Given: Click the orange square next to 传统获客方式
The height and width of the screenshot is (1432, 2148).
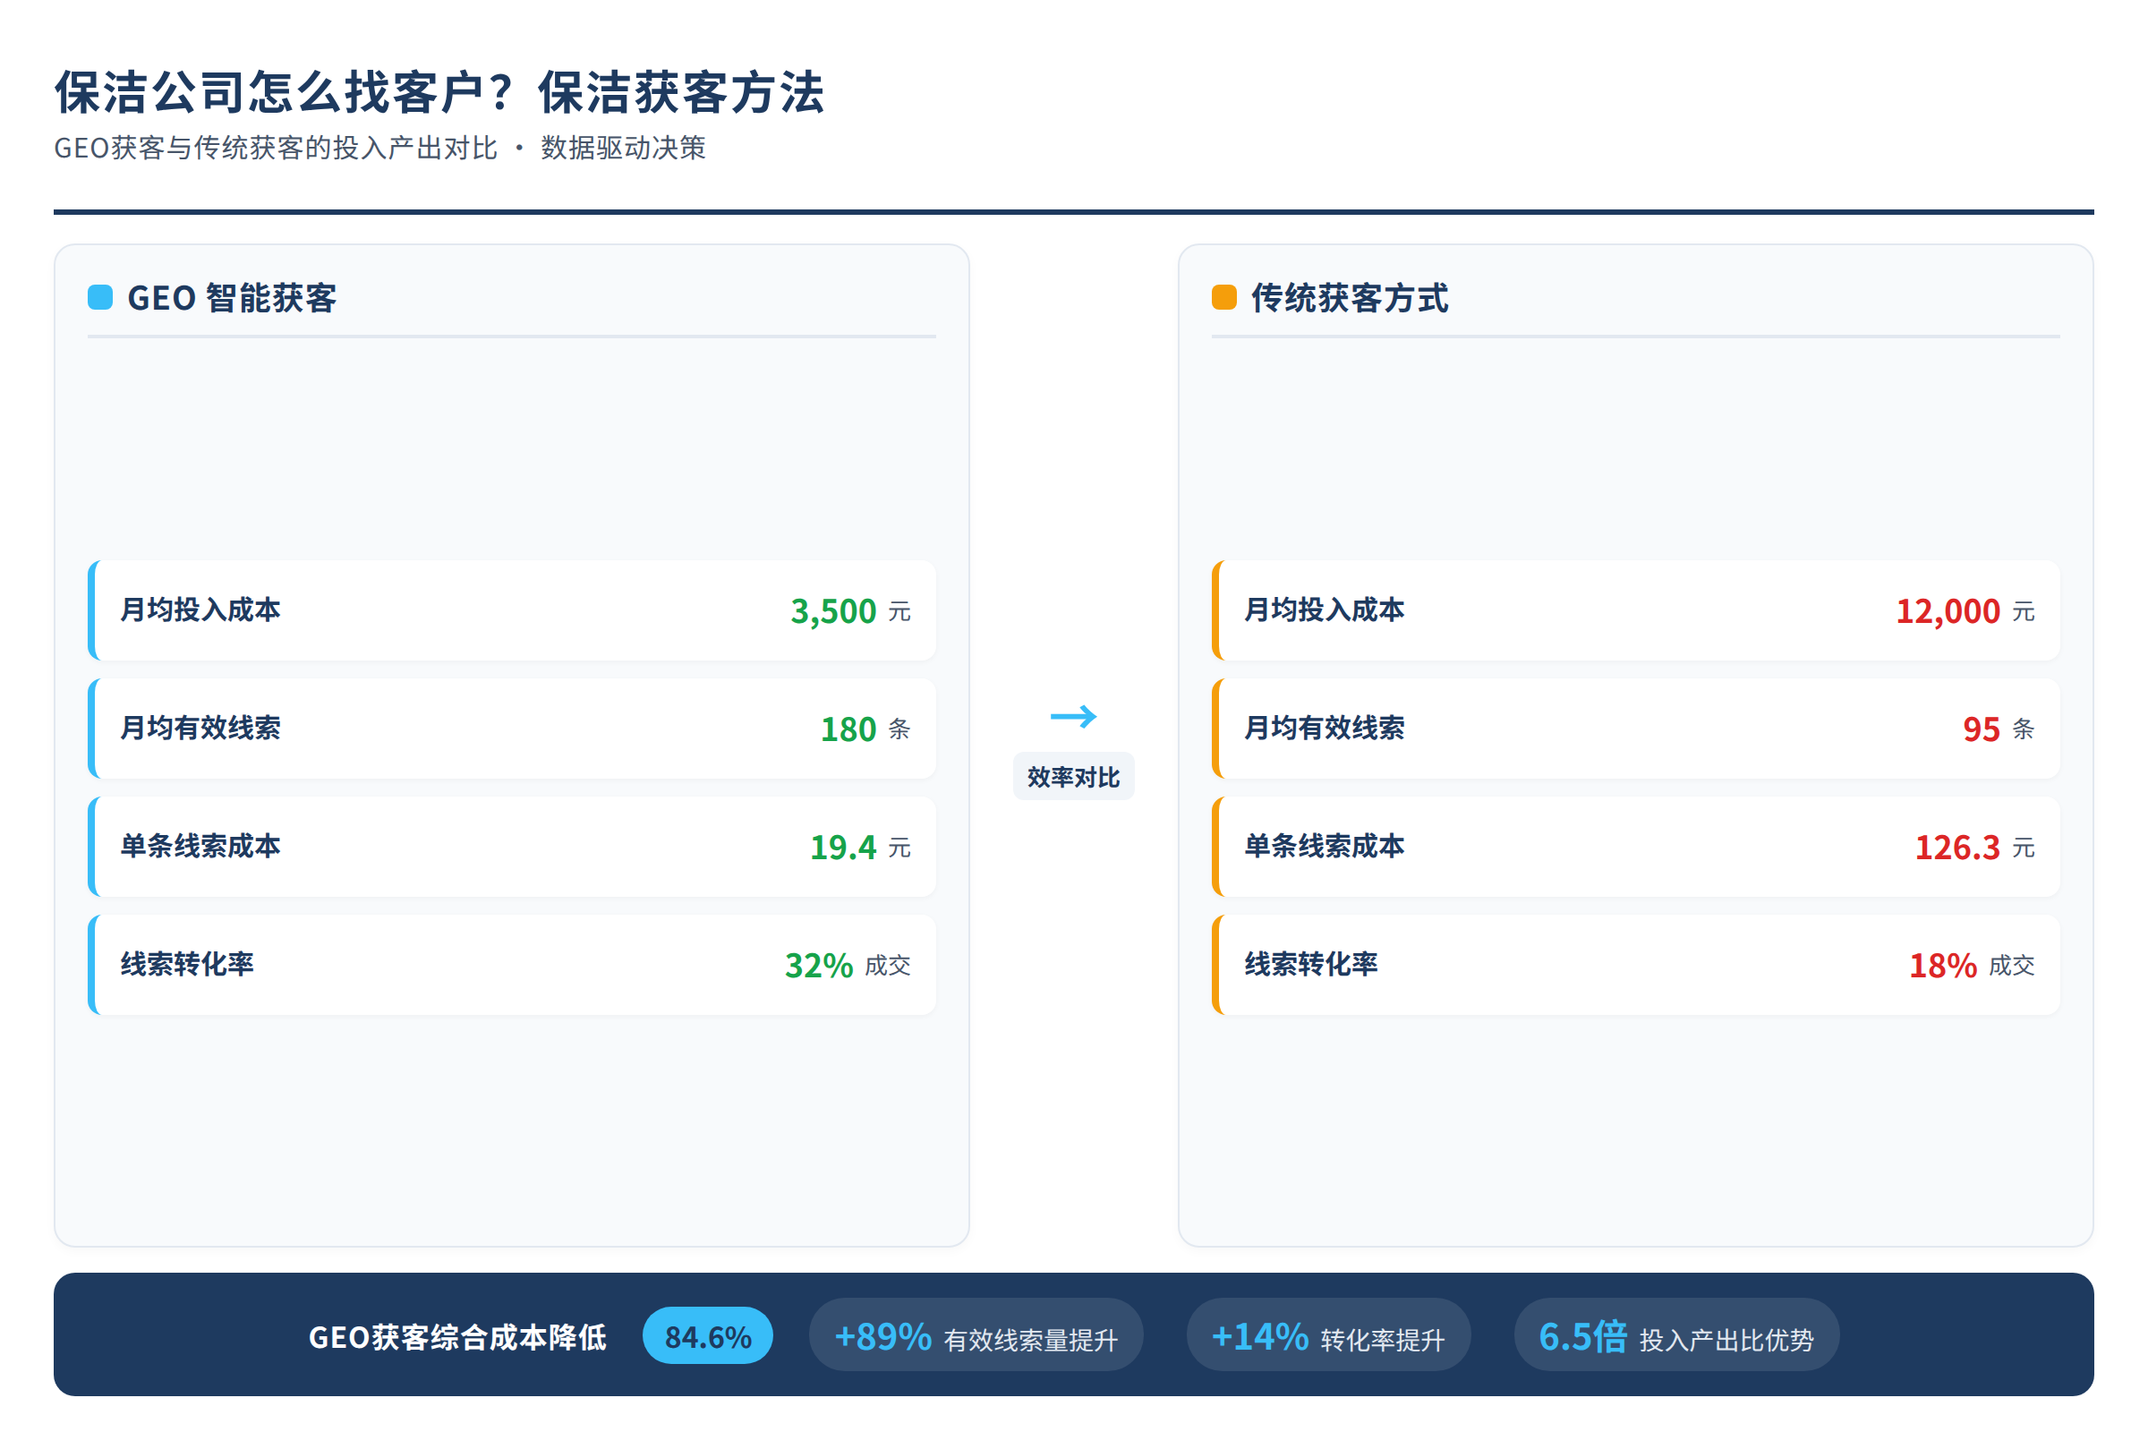Looking at the screenshot, I should tap(1223, 298).
